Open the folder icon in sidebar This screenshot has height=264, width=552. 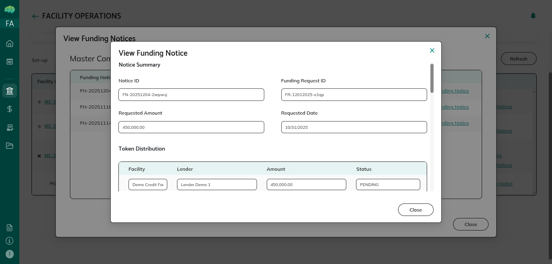(10, 146)
